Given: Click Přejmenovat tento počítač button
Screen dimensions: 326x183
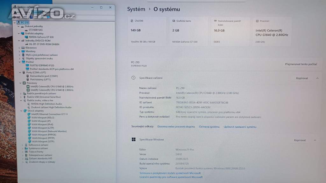Looking at the screenshot, I should (301, 64).
